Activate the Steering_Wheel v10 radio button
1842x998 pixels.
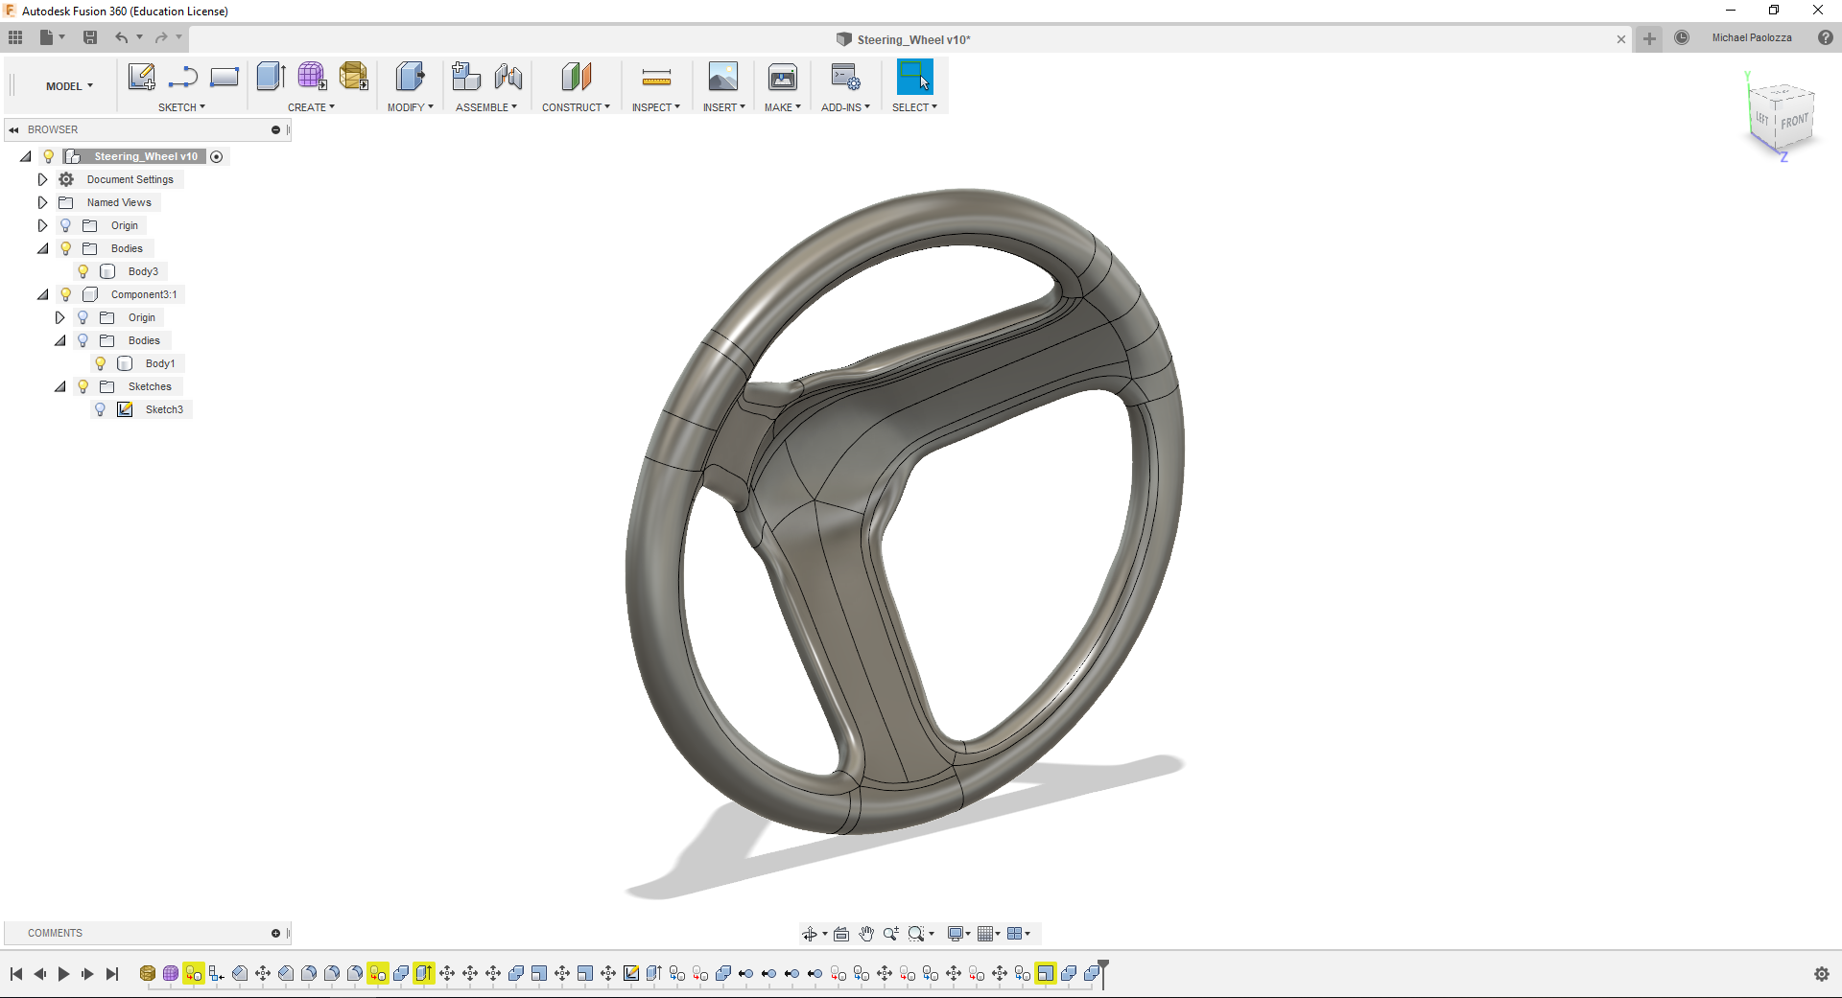pyautogui.click(x=217, y=156)
